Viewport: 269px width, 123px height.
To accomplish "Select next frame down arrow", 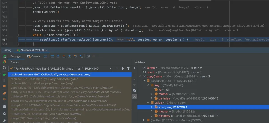I will pyautogui.click(x=123, y=68).
